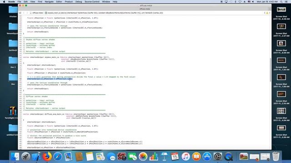This screenshot has width=291, height=163.
Task: Open Keynote from the Dock
Action: tap(165, 156)
